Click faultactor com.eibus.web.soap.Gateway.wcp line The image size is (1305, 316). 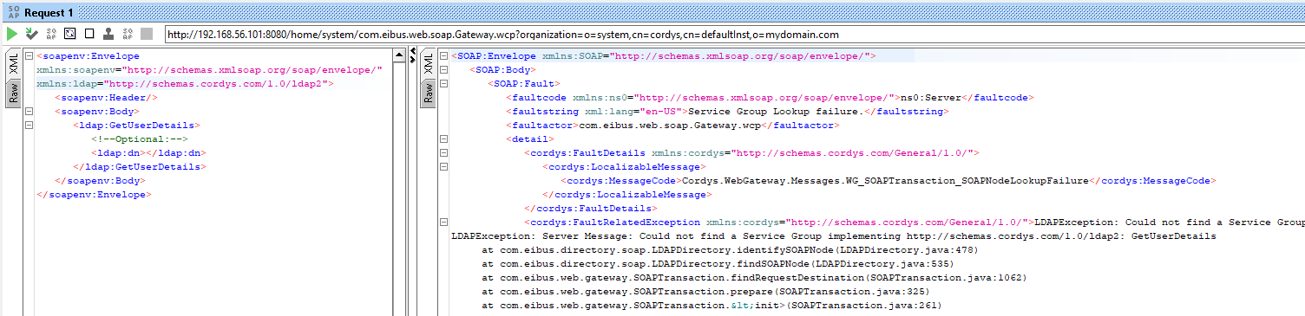click(672, 126)
